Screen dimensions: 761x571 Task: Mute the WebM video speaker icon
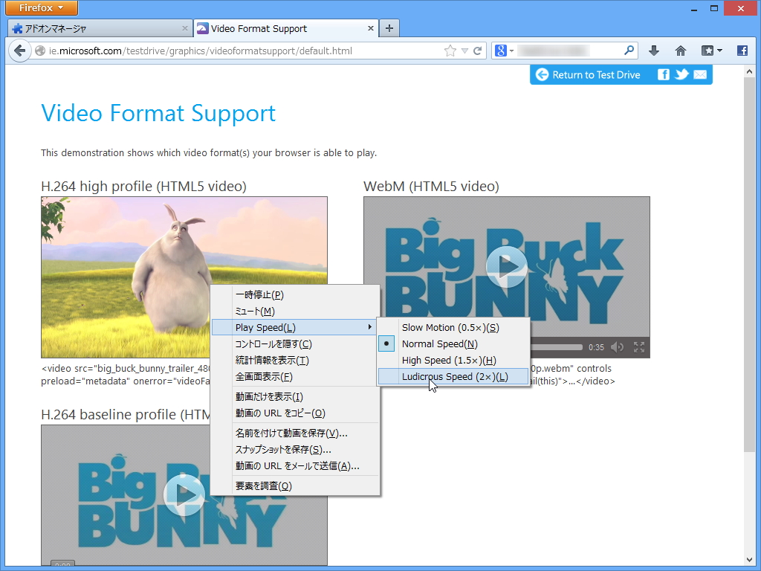618,347
